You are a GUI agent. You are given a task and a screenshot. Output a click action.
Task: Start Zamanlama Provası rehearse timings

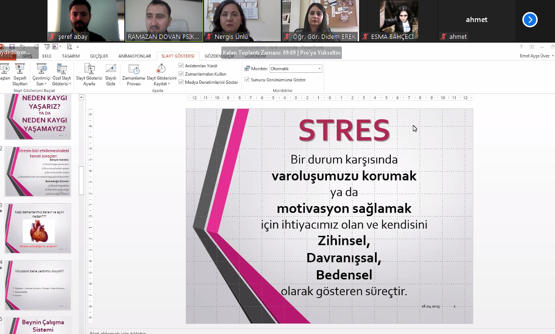133,75
